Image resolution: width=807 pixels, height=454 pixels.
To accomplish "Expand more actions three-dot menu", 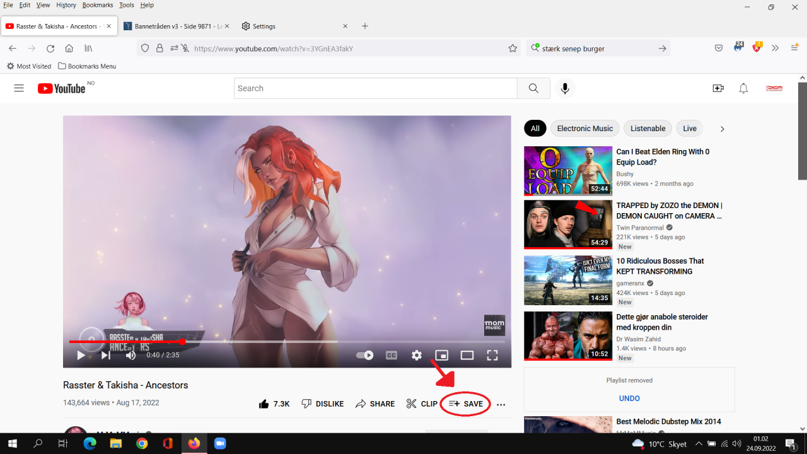I will coord(501,405).
